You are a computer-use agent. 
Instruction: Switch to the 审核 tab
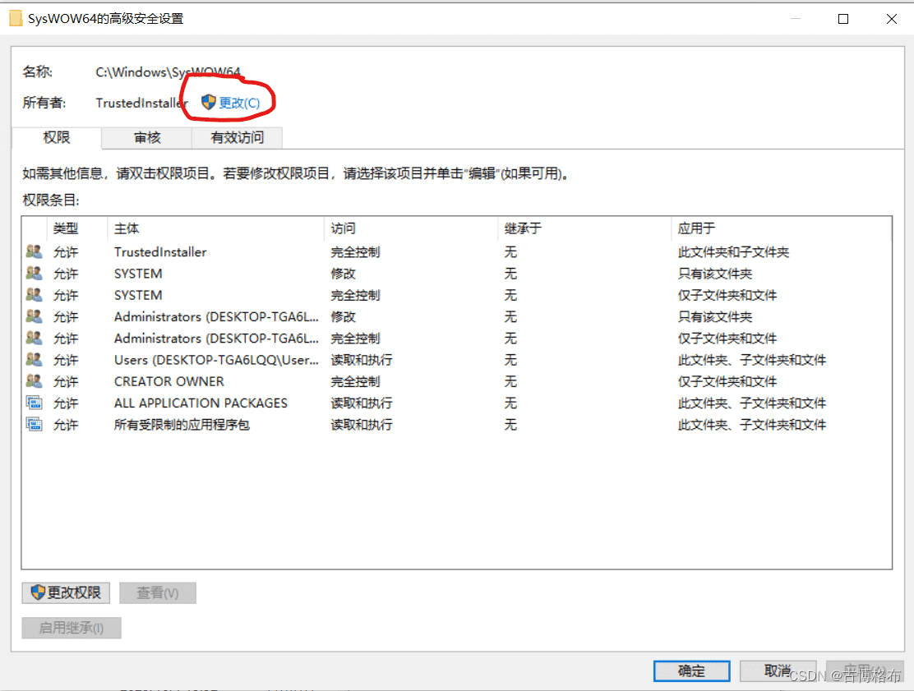(x=147, y=138)
